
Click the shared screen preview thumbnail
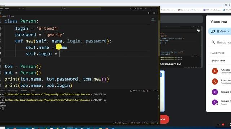(180, 47)
